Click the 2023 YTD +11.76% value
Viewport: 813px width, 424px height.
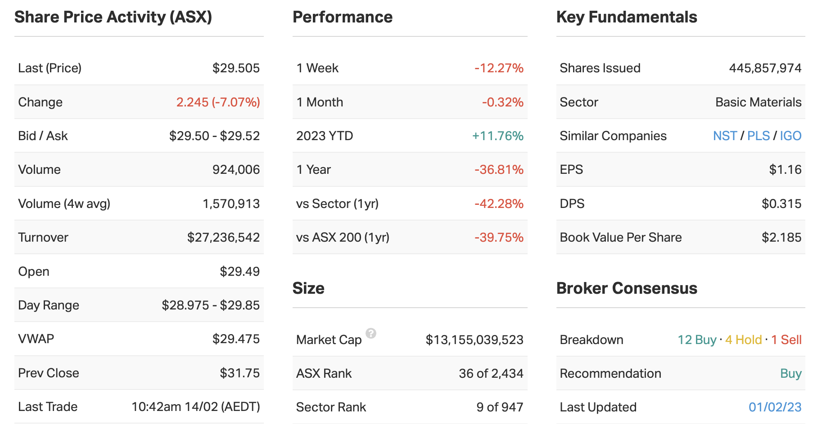[497, 136]
